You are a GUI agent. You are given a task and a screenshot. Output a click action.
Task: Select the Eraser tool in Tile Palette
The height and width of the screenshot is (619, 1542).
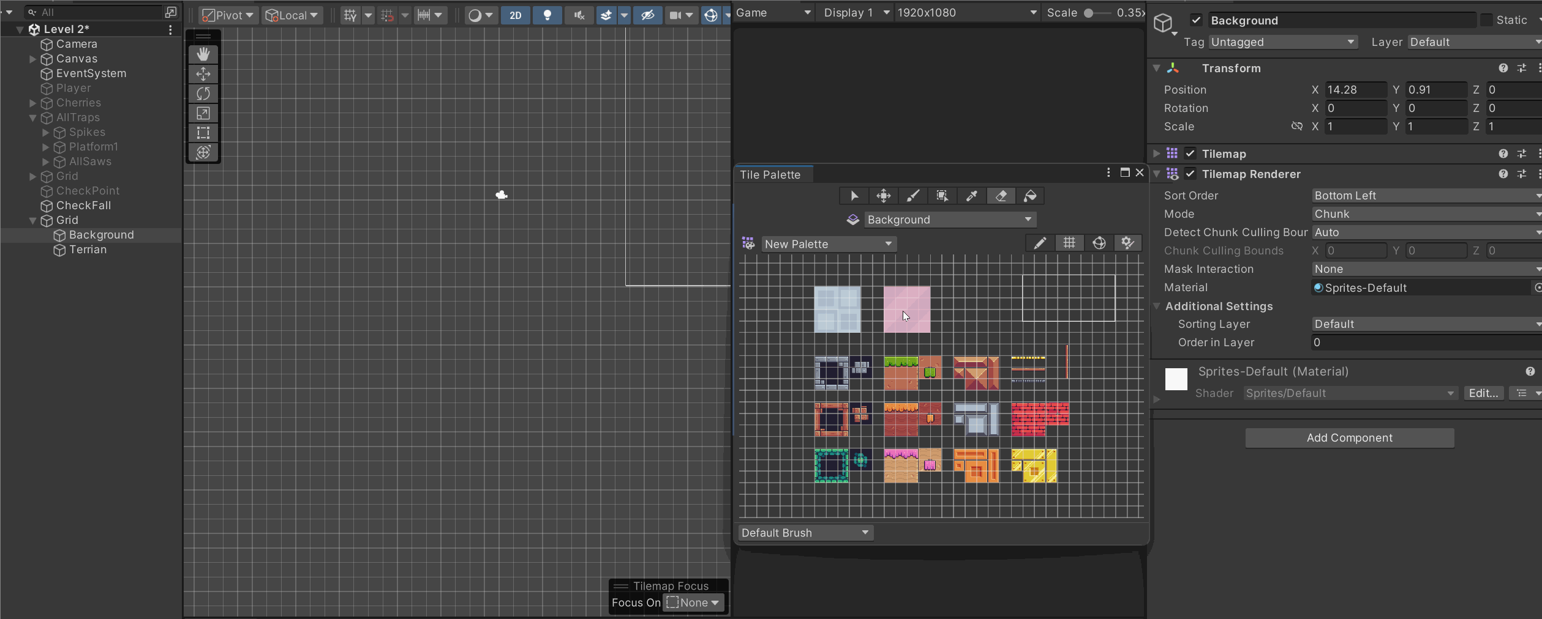pyautogui.click(x=1001, y=196)
